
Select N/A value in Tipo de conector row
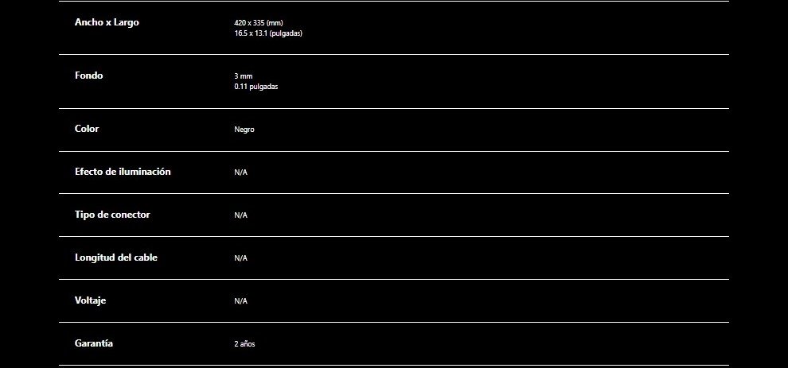pyautogui.click(x=240, y=215)
